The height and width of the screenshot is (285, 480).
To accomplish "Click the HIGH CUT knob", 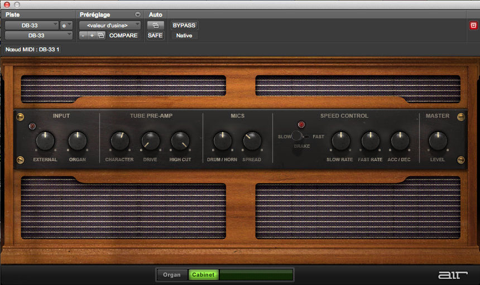I will click(180, 141).
